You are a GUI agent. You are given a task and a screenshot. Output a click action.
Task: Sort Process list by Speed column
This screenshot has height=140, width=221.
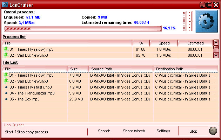(164, 43)
